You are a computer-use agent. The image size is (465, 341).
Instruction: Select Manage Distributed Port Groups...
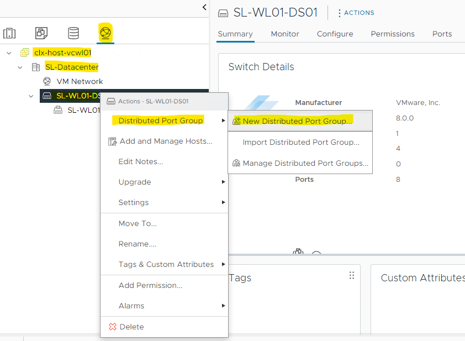point(300,163)
